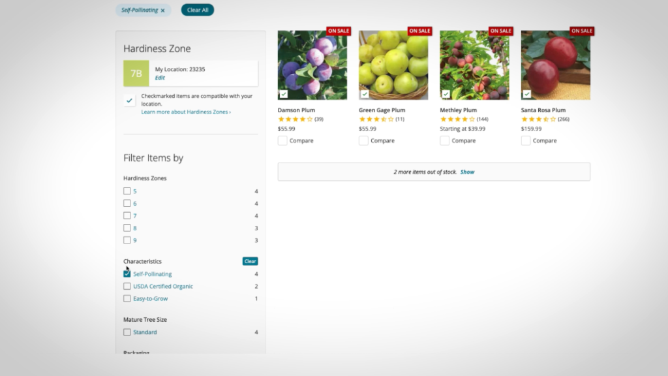Check the Standard mature tree size
Viewport: 668px width, 376px height.
[127, 332]
